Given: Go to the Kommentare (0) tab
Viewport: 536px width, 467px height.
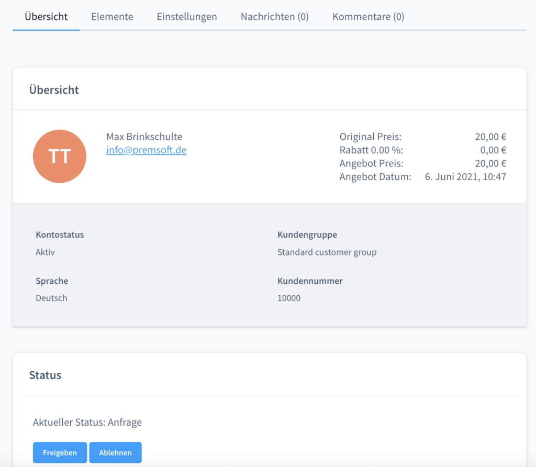Looking at the screenshot, I should point(368,17).
